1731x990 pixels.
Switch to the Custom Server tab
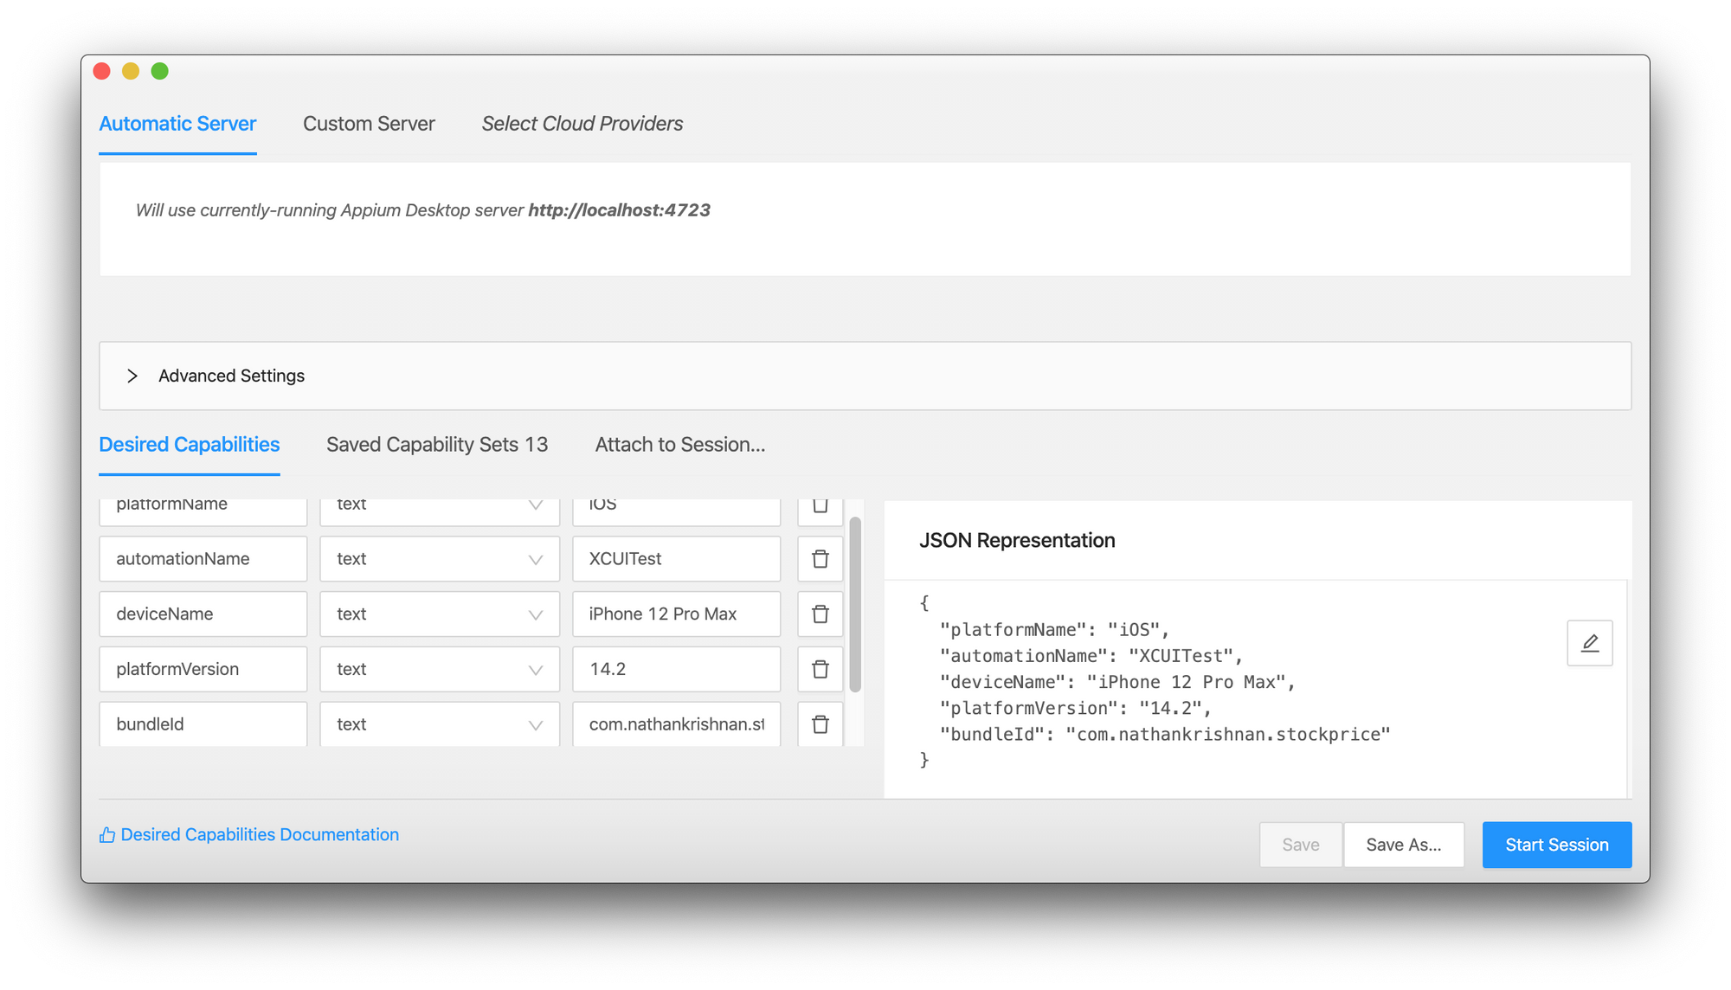(369, 124)
